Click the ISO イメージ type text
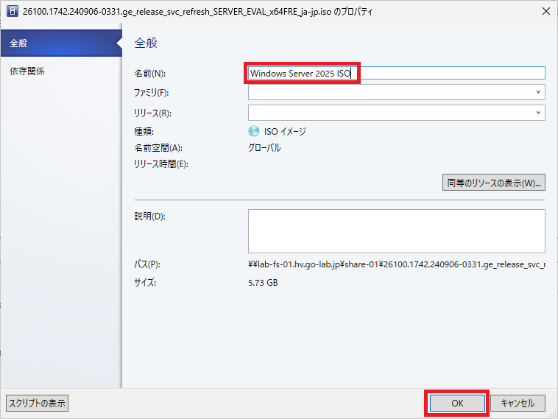Screen dimensions: 558x419 285,132
